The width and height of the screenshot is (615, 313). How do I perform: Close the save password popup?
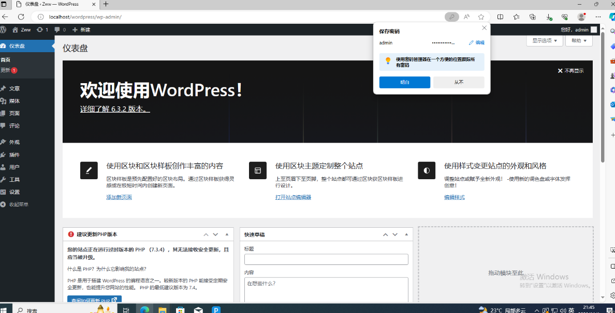tap(484, 28)
